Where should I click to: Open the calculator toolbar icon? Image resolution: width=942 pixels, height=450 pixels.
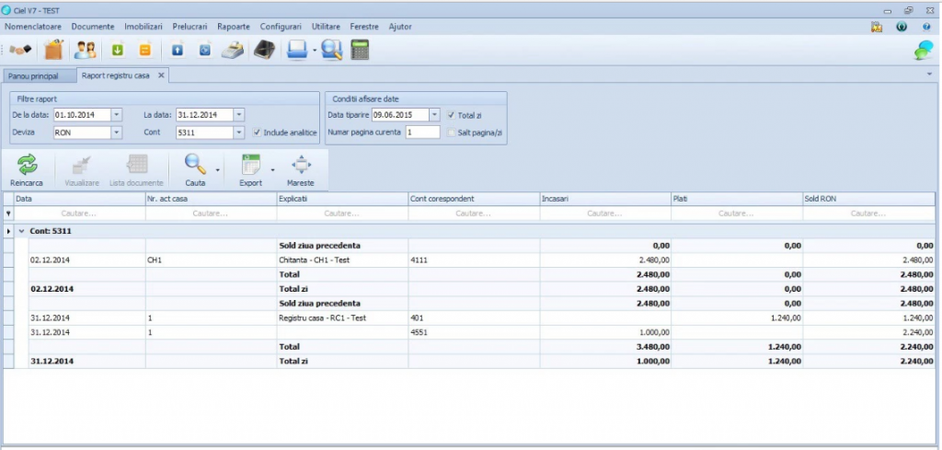coord(360,50)
